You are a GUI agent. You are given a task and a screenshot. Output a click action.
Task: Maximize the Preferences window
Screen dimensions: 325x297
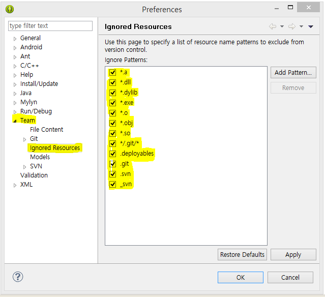click(290, 8)
